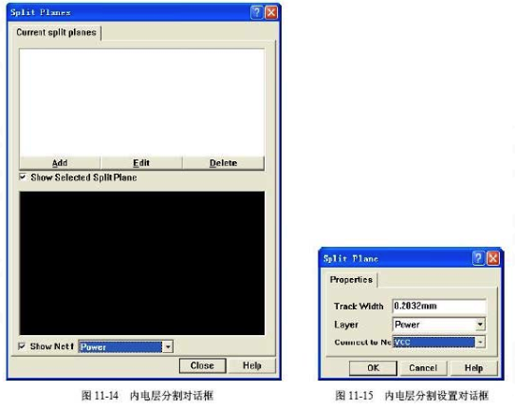The height and width of the screenshot is (410, 515).
Task: Open the Show Net Power dropdown arrow
Action: [x=168, y=346]
